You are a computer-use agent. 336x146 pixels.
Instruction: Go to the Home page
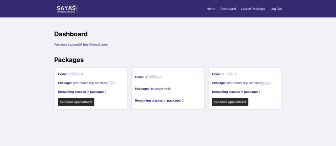pos(211,9)
